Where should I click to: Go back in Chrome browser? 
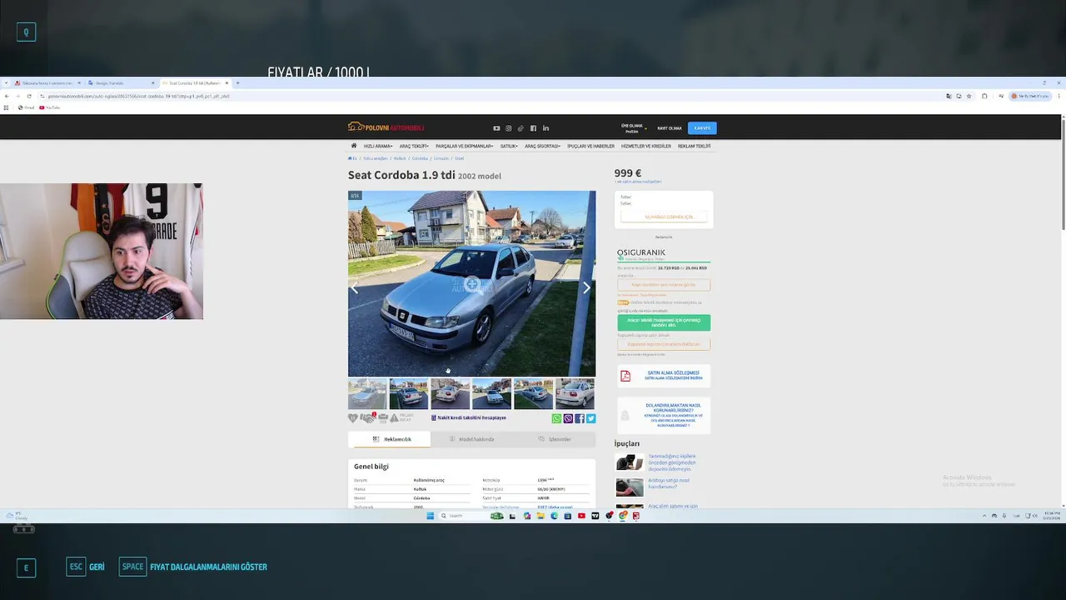[7, 96]
